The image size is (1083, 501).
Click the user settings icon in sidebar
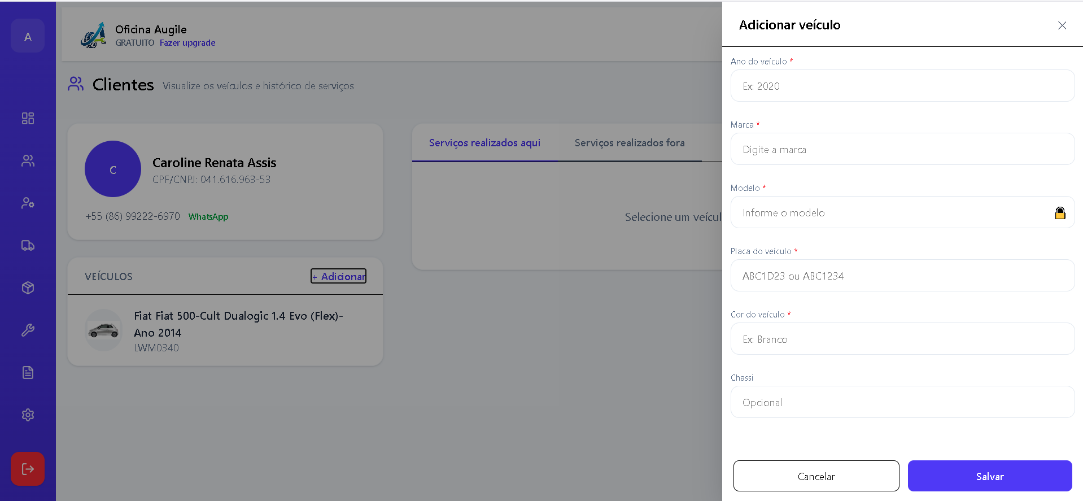tap(28, 203)
